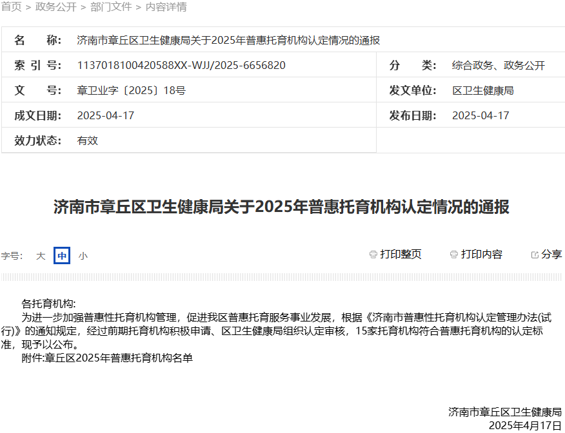Select 小 to shrink font size
This screenshot has width=565, height=433.
coord(83,256)
